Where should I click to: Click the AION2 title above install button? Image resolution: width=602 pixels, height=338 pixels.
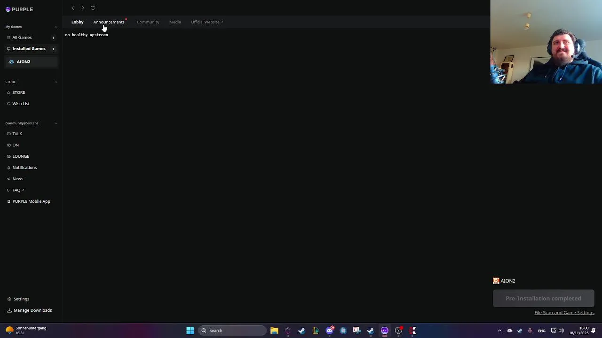point(508,281)
